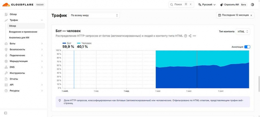Image resolution: width=260 pixels, height=117 pixels.
Task: Click the Трафик chart icon in sidebar
Action: coord(6,20)
